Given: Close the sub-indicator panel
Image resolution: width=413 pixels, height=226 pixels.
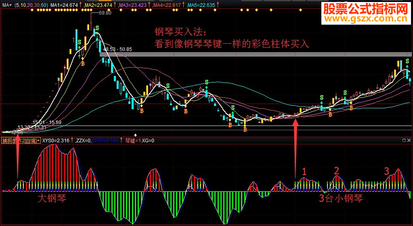Looking at the screenshot, I should [x=410, y=141].
